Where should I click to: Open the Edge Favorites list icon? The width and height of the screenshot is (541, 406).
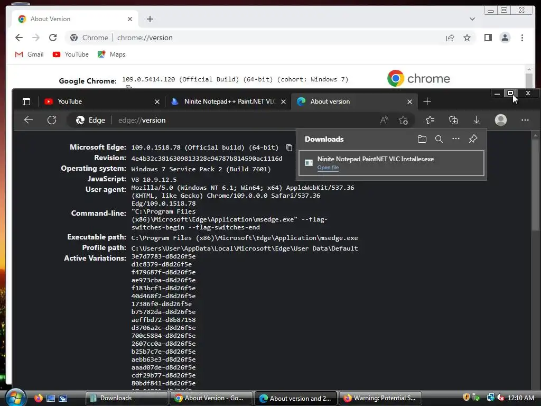pyautogui.click(x=430, y=120)
